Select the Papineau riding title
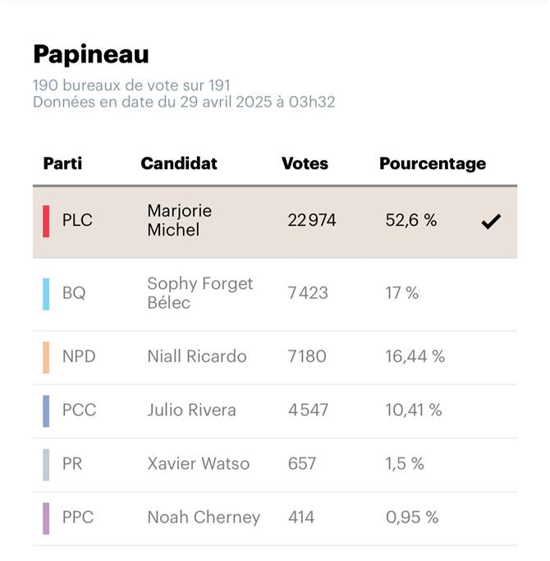Image resolution: width=550 pixels, height=561 pixels. [x=91, y=55]
